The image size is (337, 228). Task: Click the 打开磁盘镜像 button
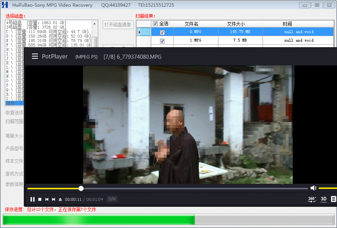pos(118,25)
